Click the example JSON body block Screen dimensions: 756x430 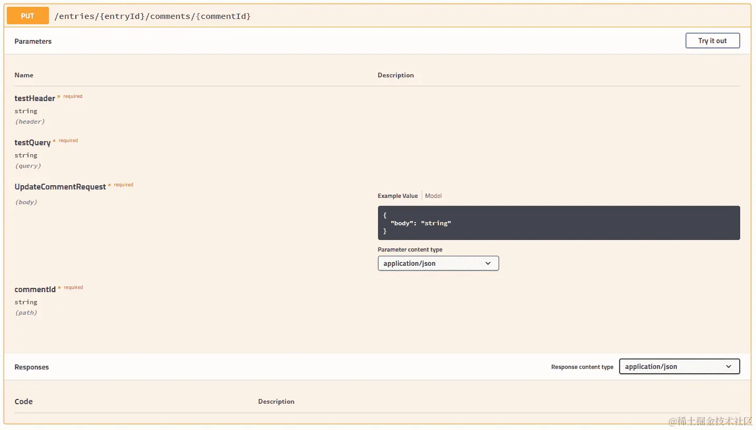pos(559,223)
